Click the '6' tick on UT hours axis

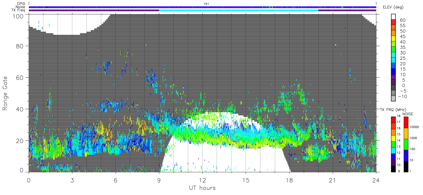click(115, 180)
